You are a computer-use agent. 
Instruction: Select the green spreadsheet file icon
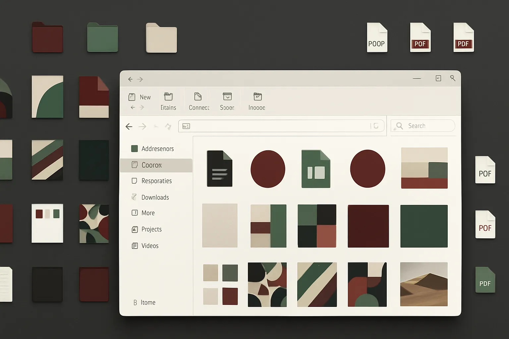316,169
